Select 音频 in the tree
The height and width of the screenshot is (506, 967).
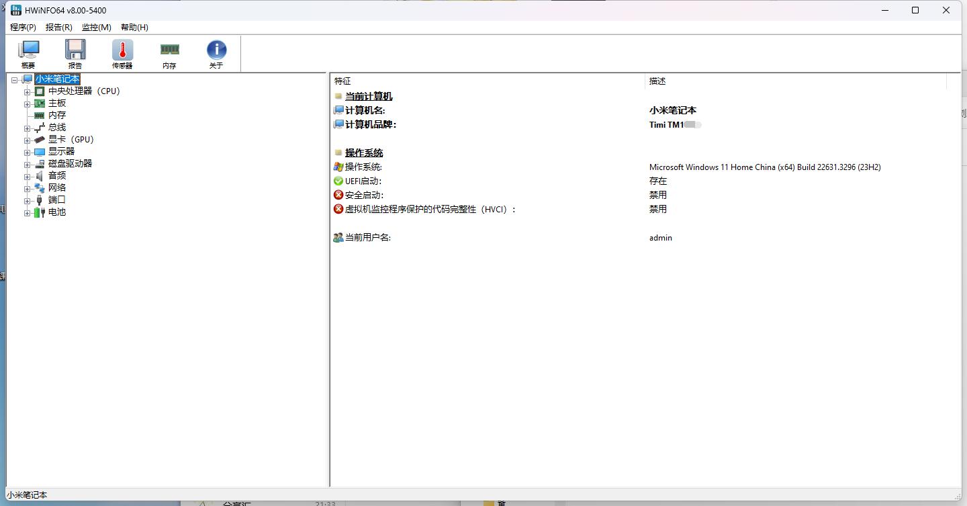coord(57,176)
